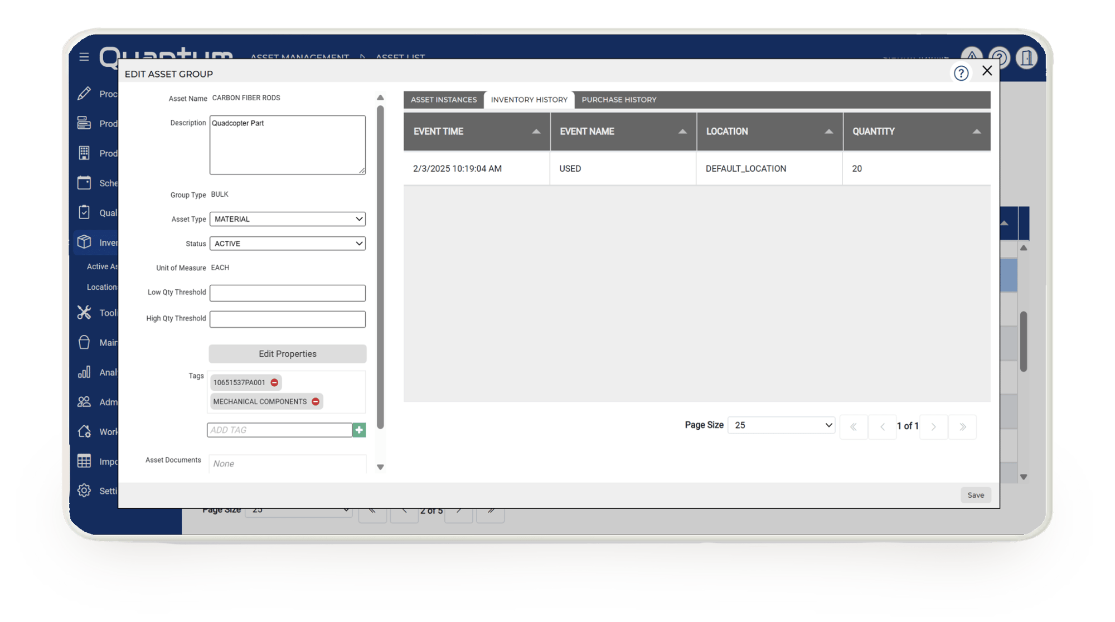Remove the 10651537PA001 tag
Viewport: 1115px width, 622px height.
tap(274, 382)
